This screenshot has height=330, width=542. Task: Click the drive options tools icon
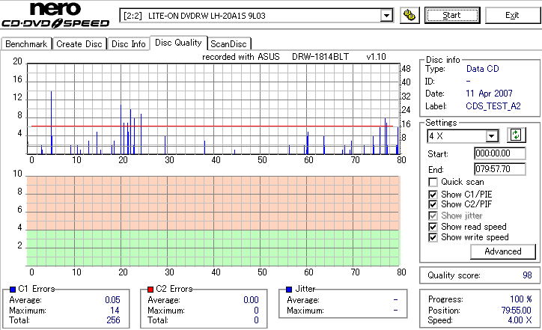point(409,15)
